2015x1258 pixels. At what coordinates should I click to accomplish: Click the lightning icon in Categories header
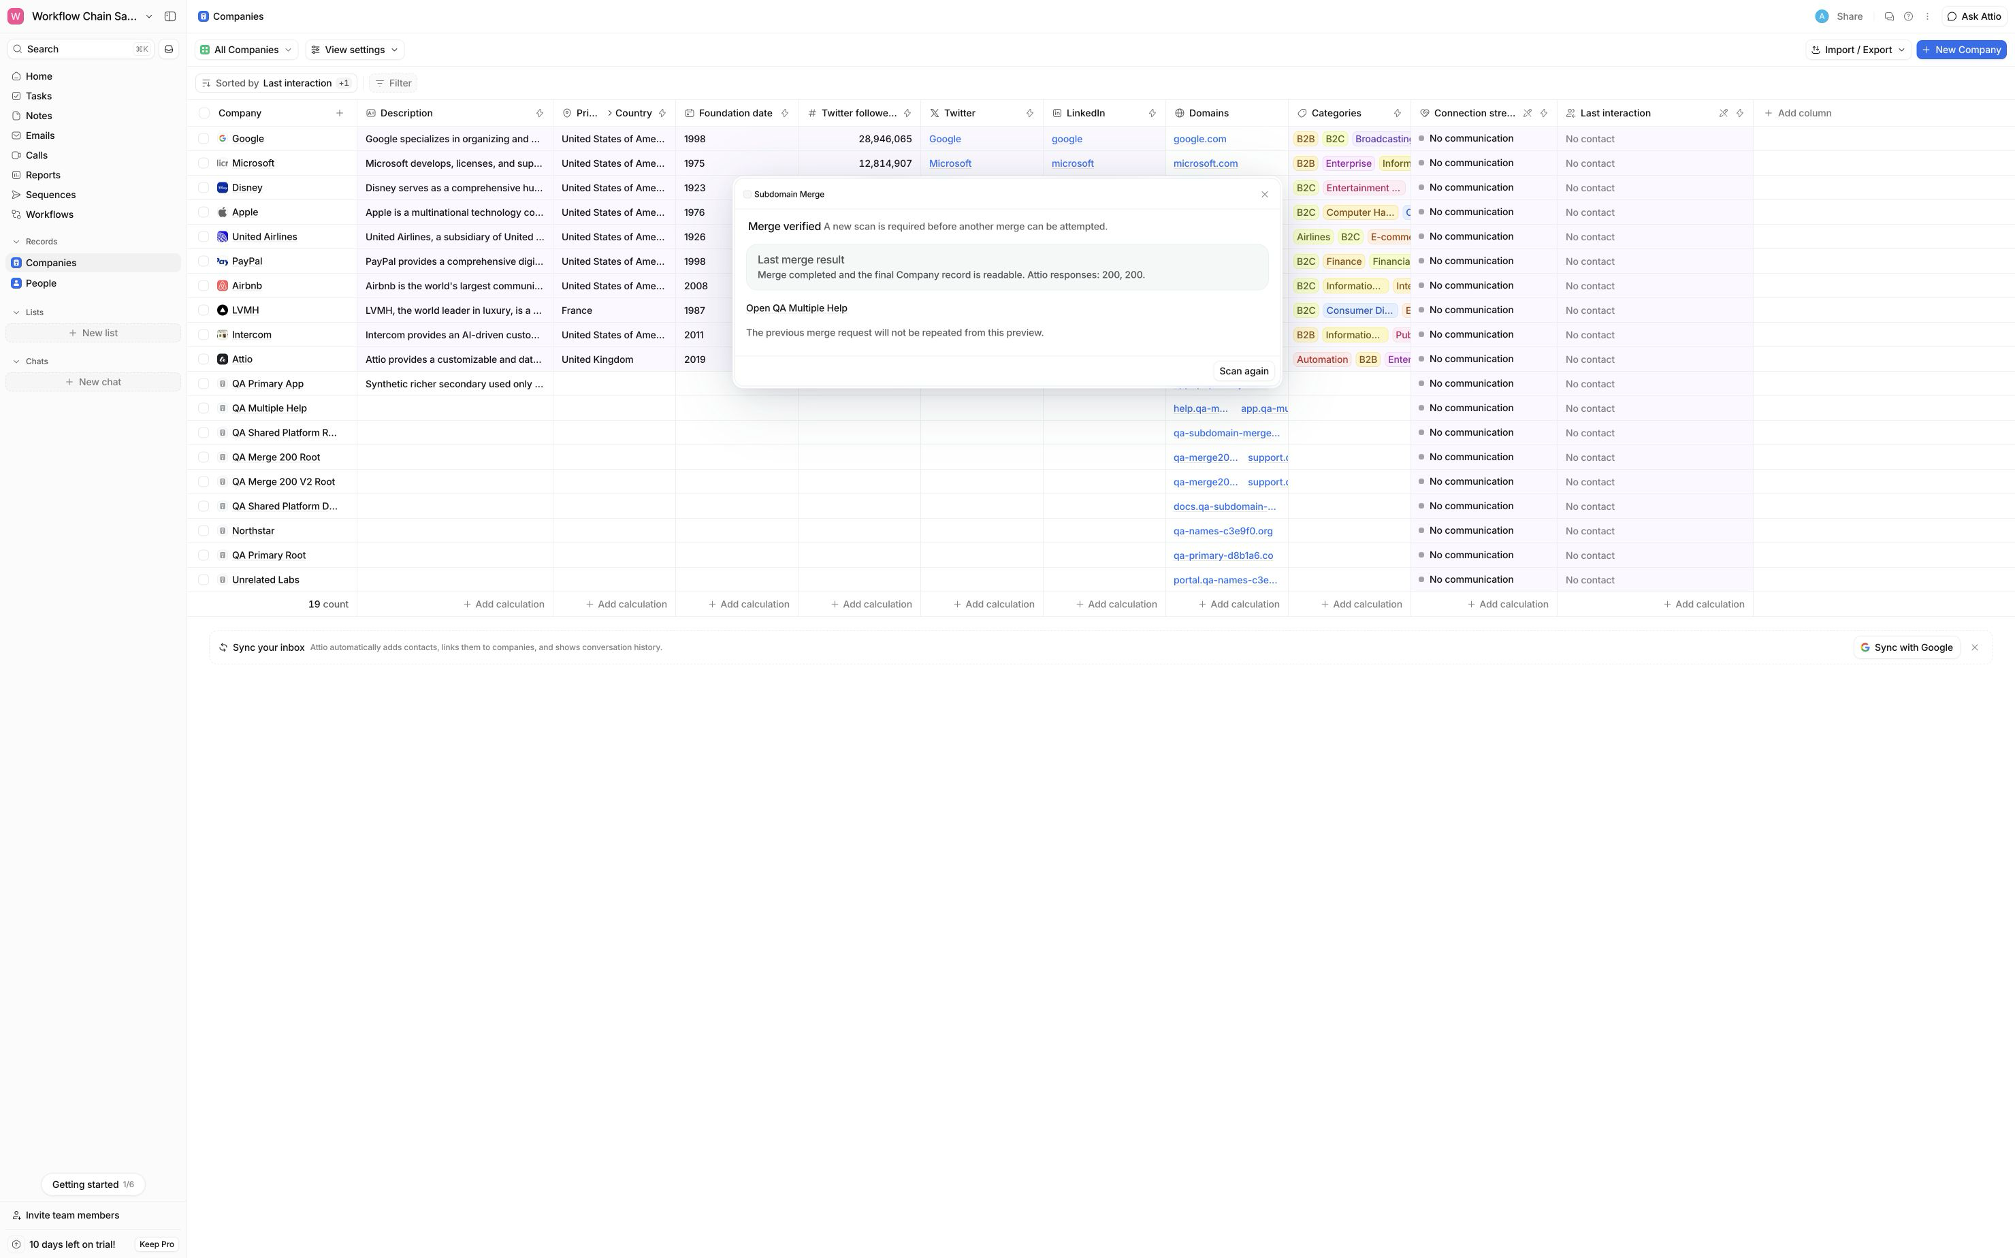point(1397,113)
